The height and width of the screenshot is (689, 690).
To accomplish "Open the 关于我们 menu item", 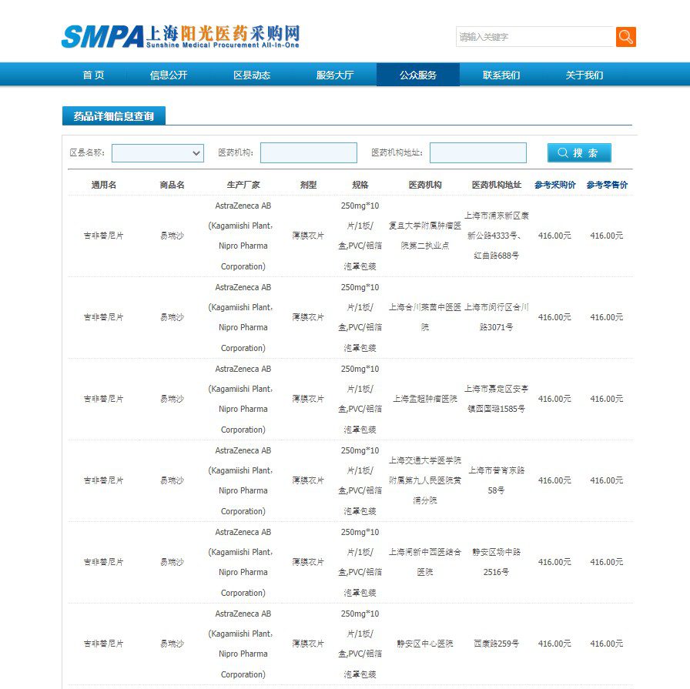I will (x=584, y=75).
